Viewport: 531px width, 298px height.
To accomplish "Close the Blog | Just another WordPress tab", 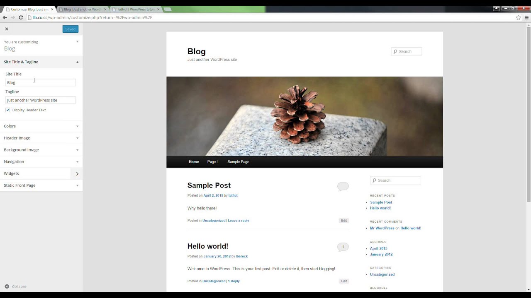I will tap(105, 9).
